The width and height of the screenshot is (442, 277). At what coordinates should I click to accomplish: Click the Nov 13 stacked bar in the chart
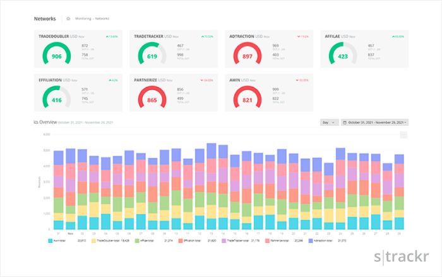click(x=212, y=186)
